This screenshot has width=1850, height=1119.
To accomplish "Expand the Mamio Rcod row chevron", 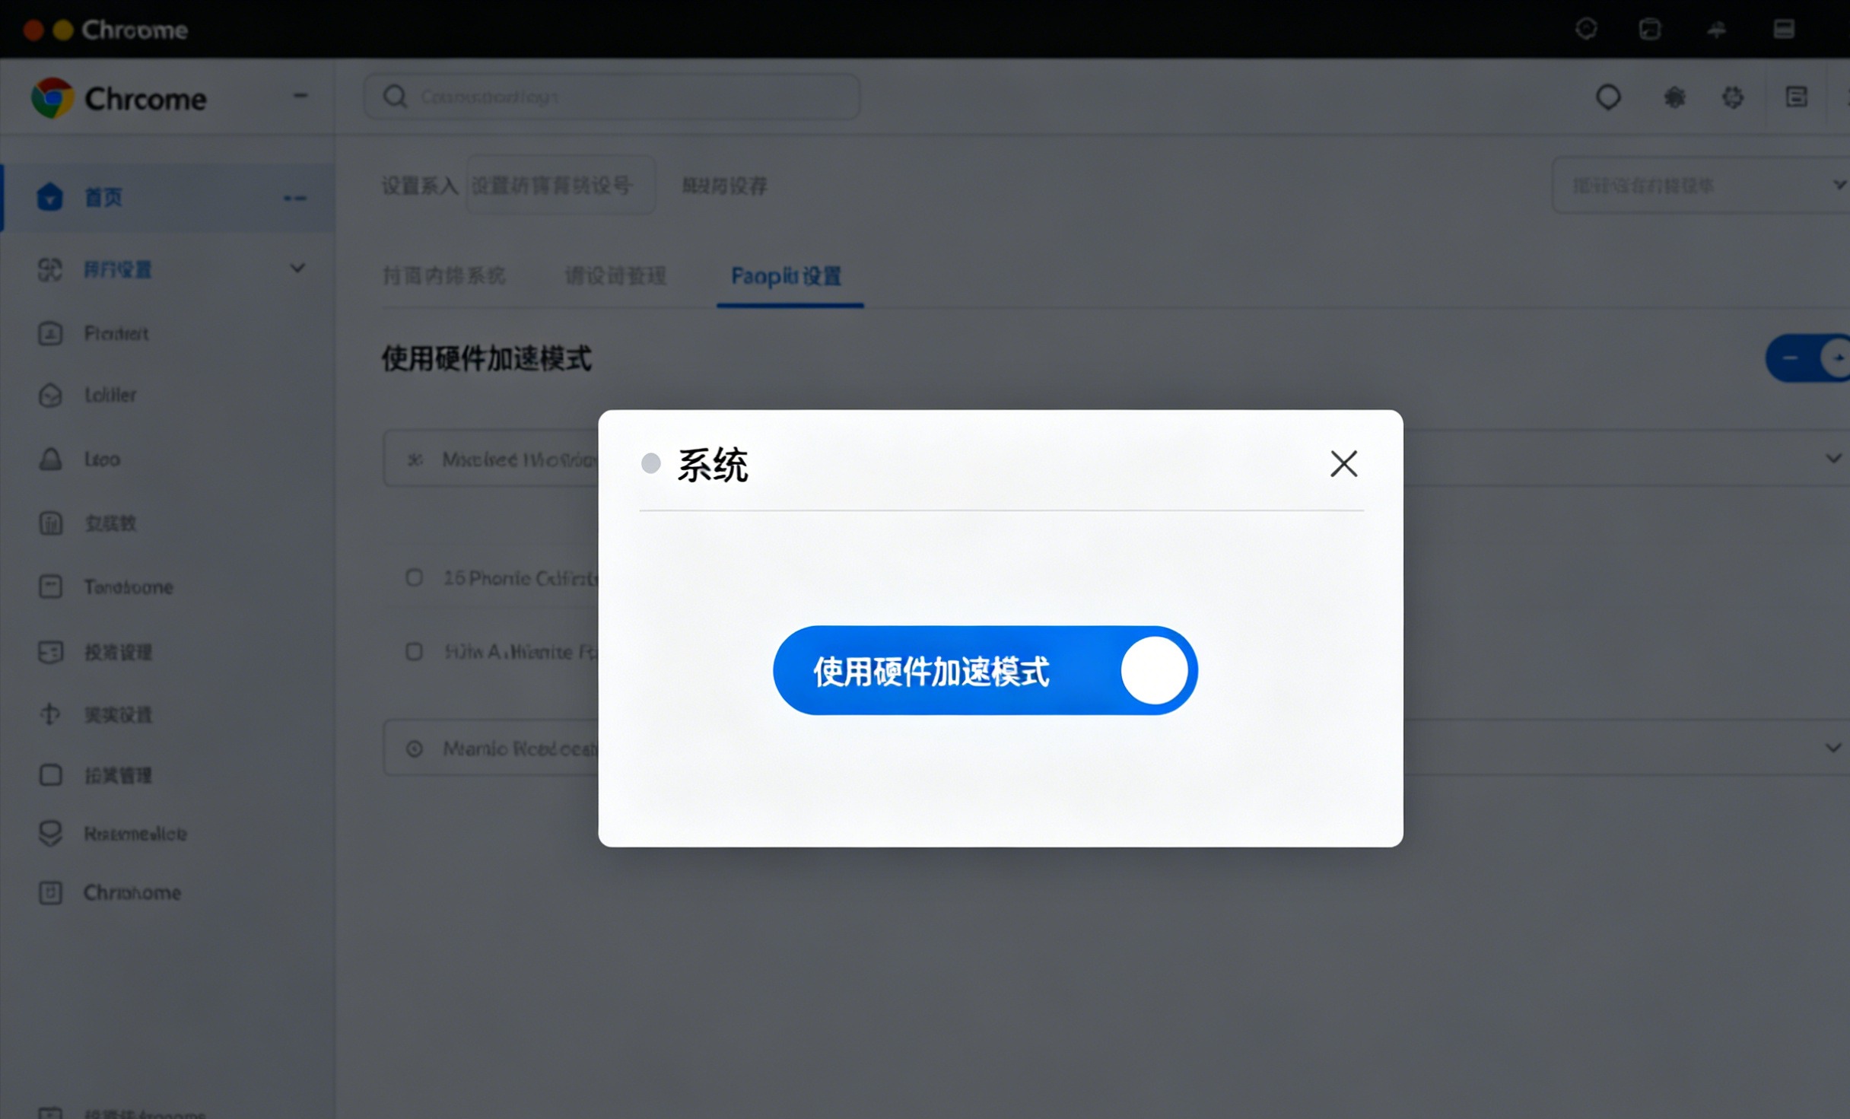I will click(1833, 748).
